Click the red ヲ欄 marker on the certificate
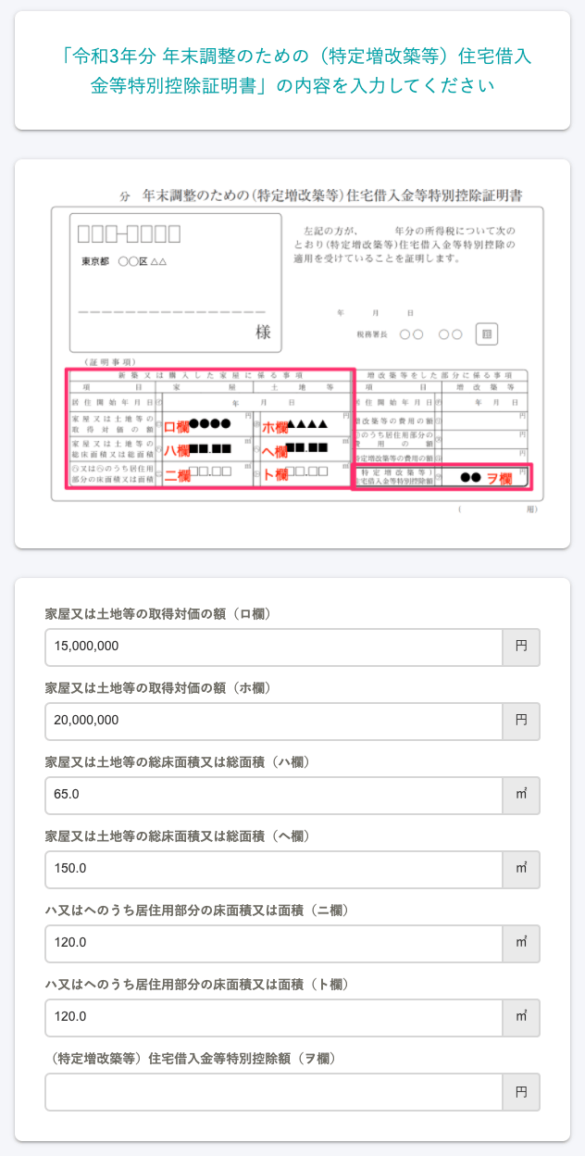This screenshot has height=1156, width=585. coord(501,478)
